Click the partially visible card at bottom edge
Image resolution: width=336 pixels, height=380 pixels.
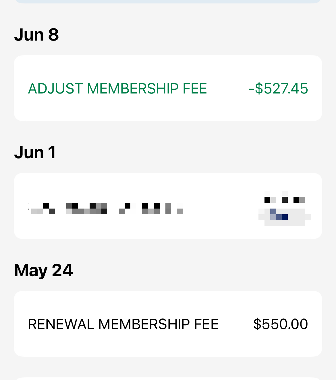(168, 379)
